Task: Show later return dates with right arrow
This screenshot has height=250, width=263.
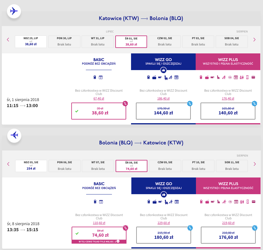Action: click(x=255, y=164)
